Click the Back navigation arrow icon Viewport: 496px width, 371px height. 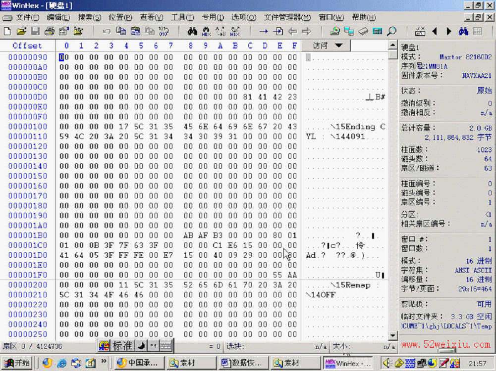(292, 31)
